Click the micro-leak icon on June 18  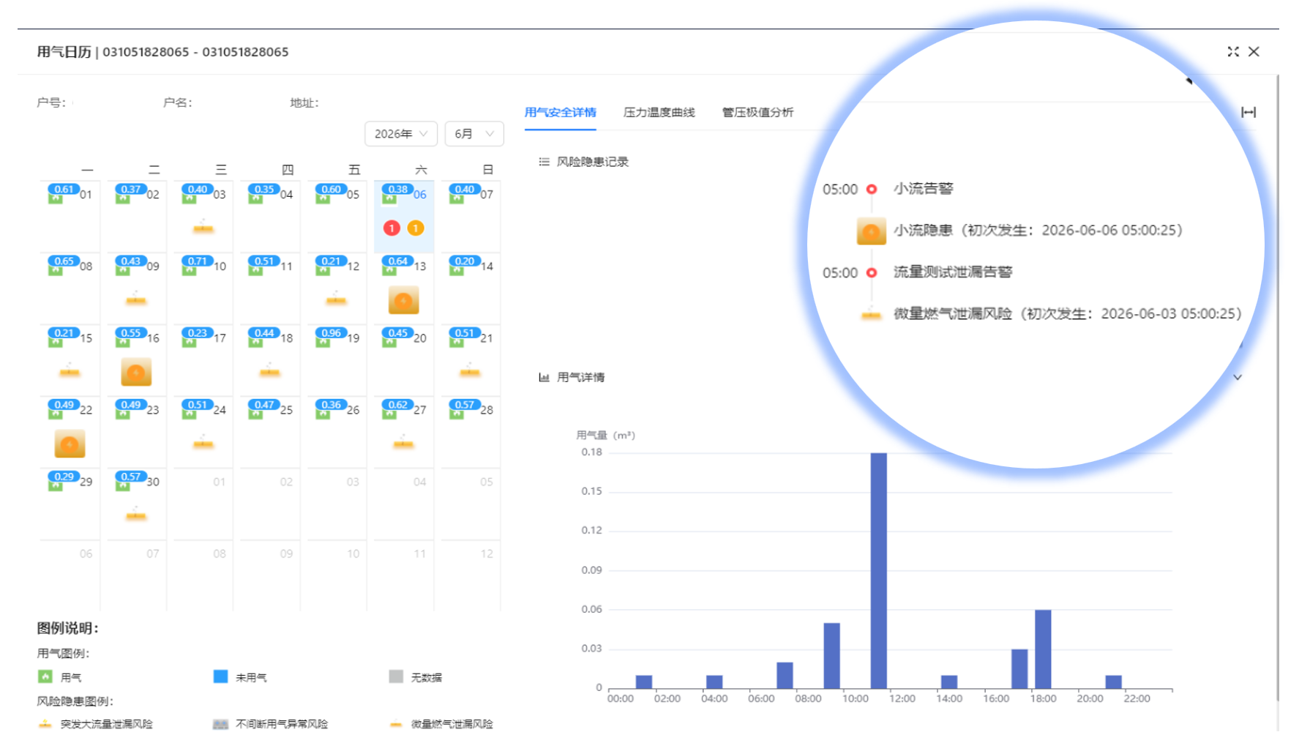pyautogui.click(x=269, y=371)
